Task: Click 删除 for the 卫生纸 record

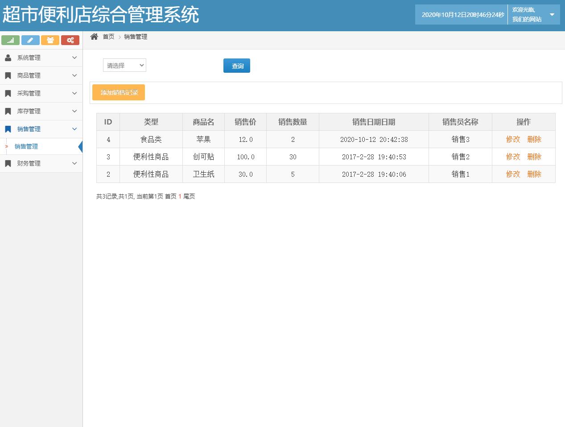Action: click(x=534, y=174)
